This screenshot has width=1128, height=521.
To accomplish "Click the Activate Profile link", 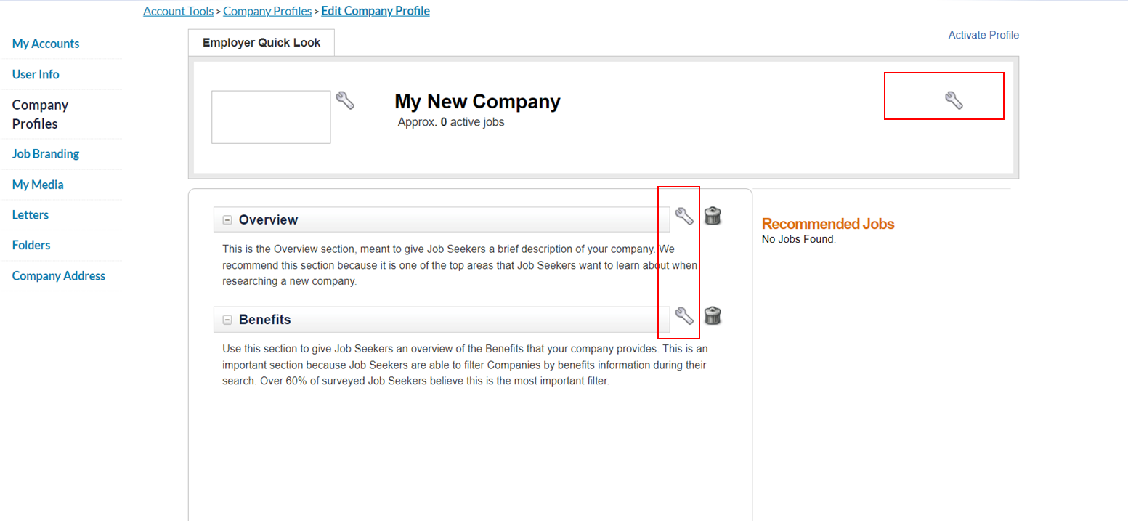I will (x=983, y=34).
